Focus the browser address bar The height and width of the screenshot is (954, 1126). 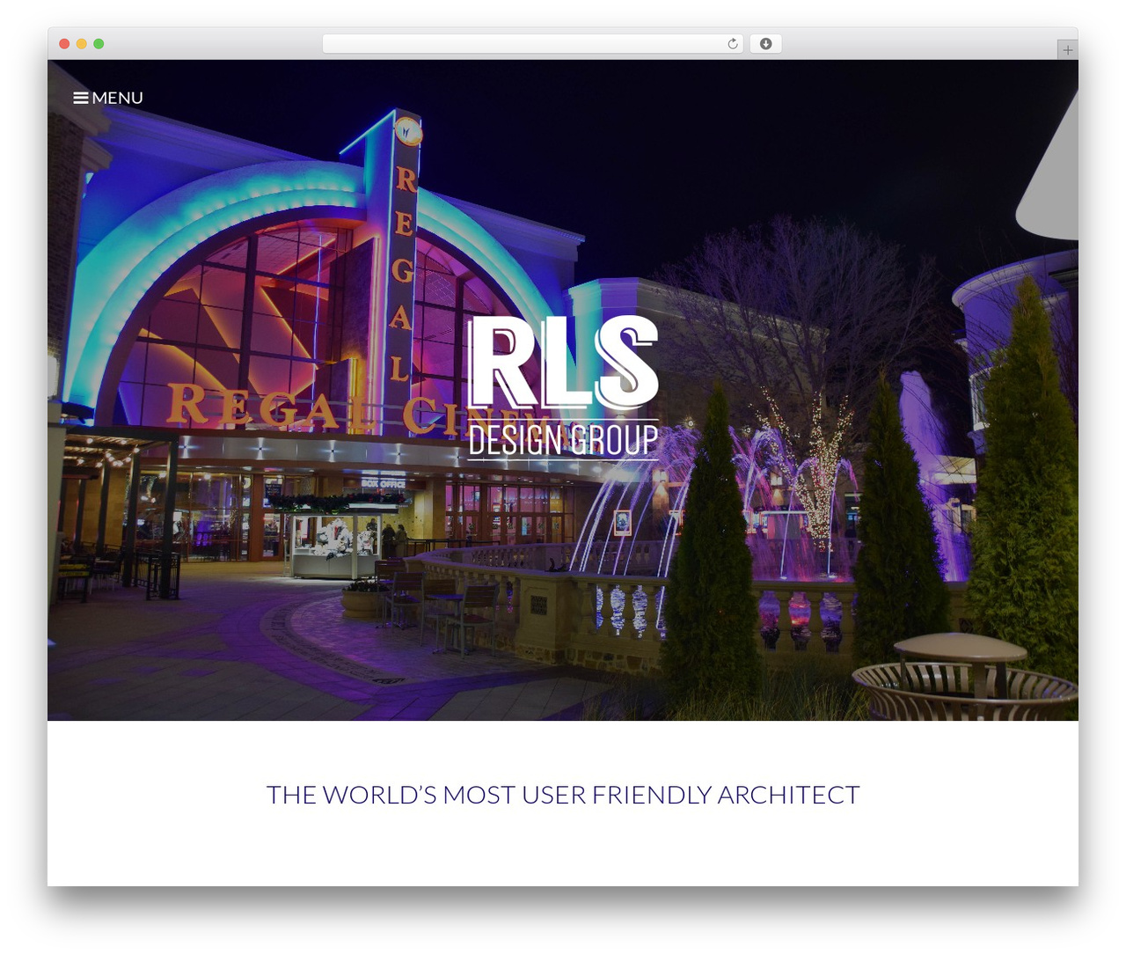(x=533, y=44)
